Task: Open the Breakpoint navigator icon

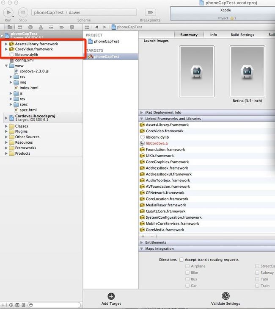Action: point(62,27)
